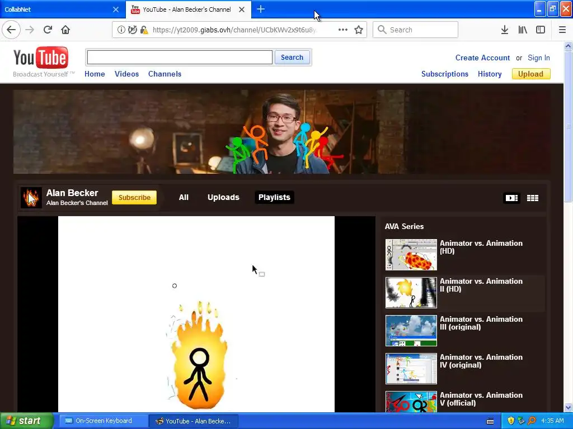Open the Library bookshelf icon
This screenshot has width=573, height=429.
coord(523,30)
